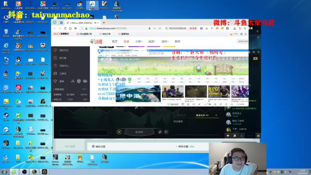Open the browser hamburger main menu
The height and width of the screenshot is (175, 311).
coord(245,28)
